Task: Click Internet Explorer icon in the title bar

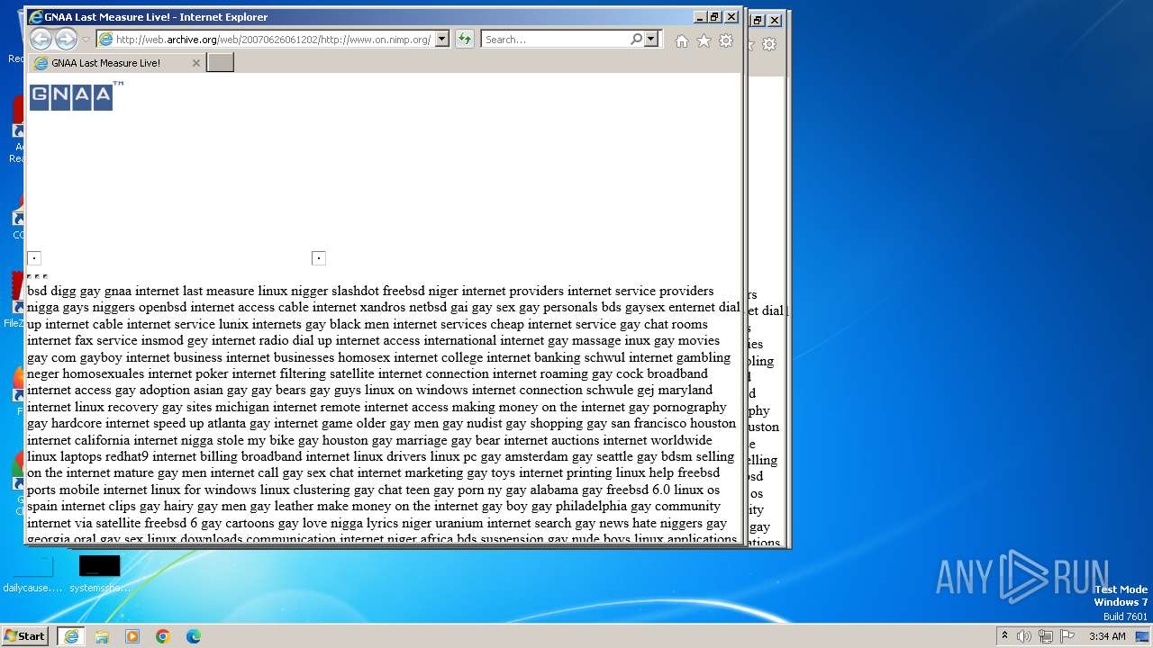Action: point(36,17)
